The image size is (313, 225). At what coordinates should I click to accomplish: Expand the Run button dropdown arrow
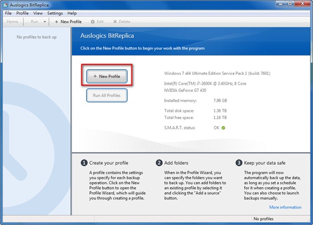[45, 22]
